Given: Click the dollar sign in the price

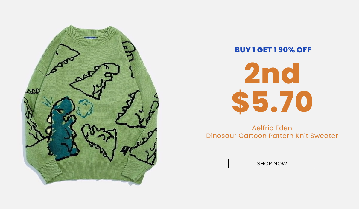Looking at the screenshot, I should [240, 103].
